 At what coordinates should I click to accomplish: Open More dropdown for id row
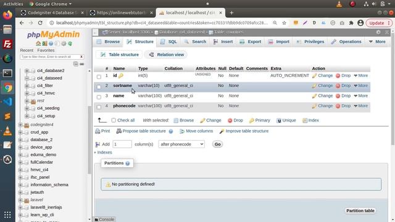click(x=360, y=75)
